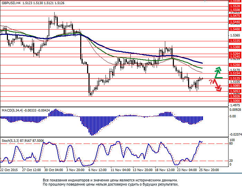Screen dimensions: 242x190
Task: Select the 1.5528 price level label
Action: [x=235, y=6]
